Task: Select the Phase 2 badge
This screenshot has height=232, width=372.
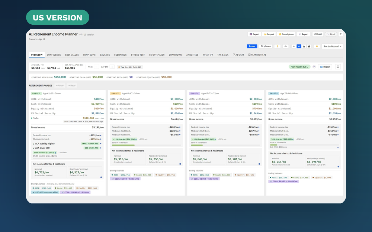Action: (36, 94)
